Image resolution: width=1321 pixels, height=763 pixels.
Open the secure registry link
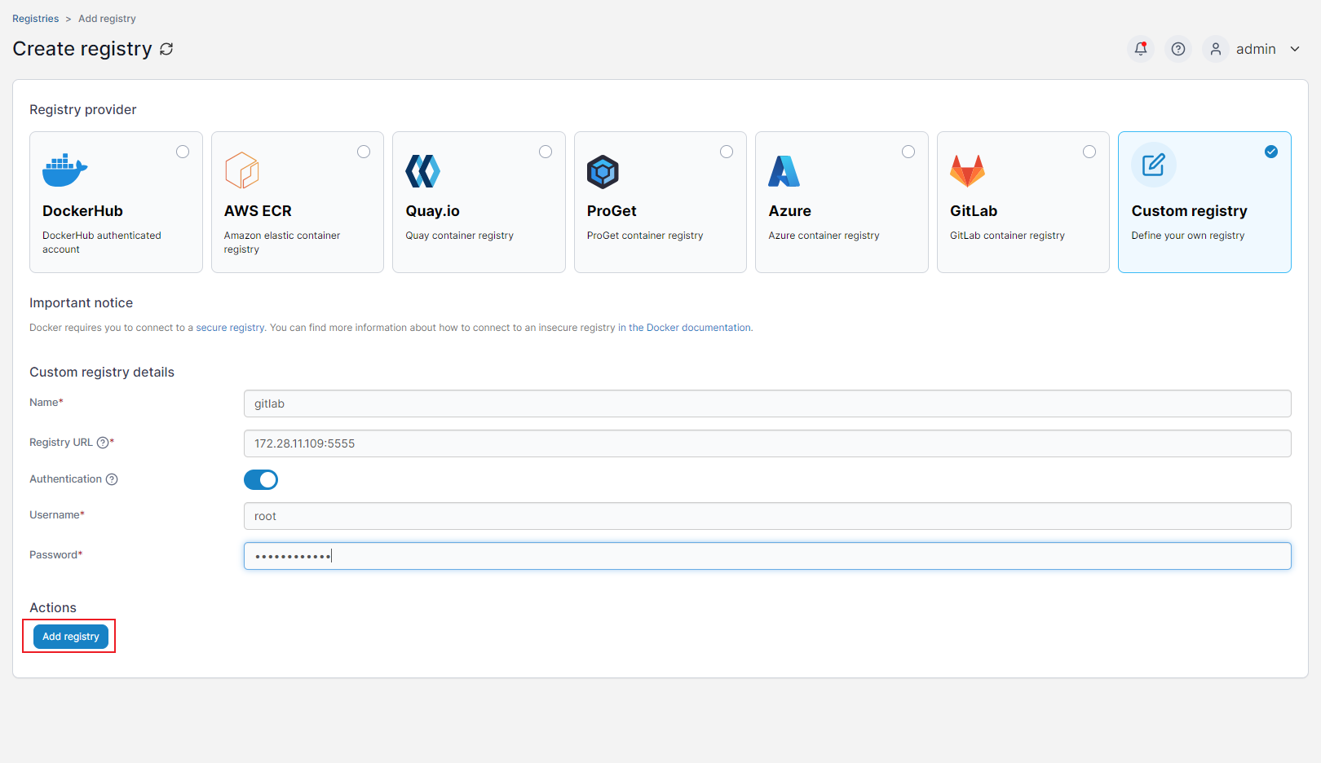230,328
